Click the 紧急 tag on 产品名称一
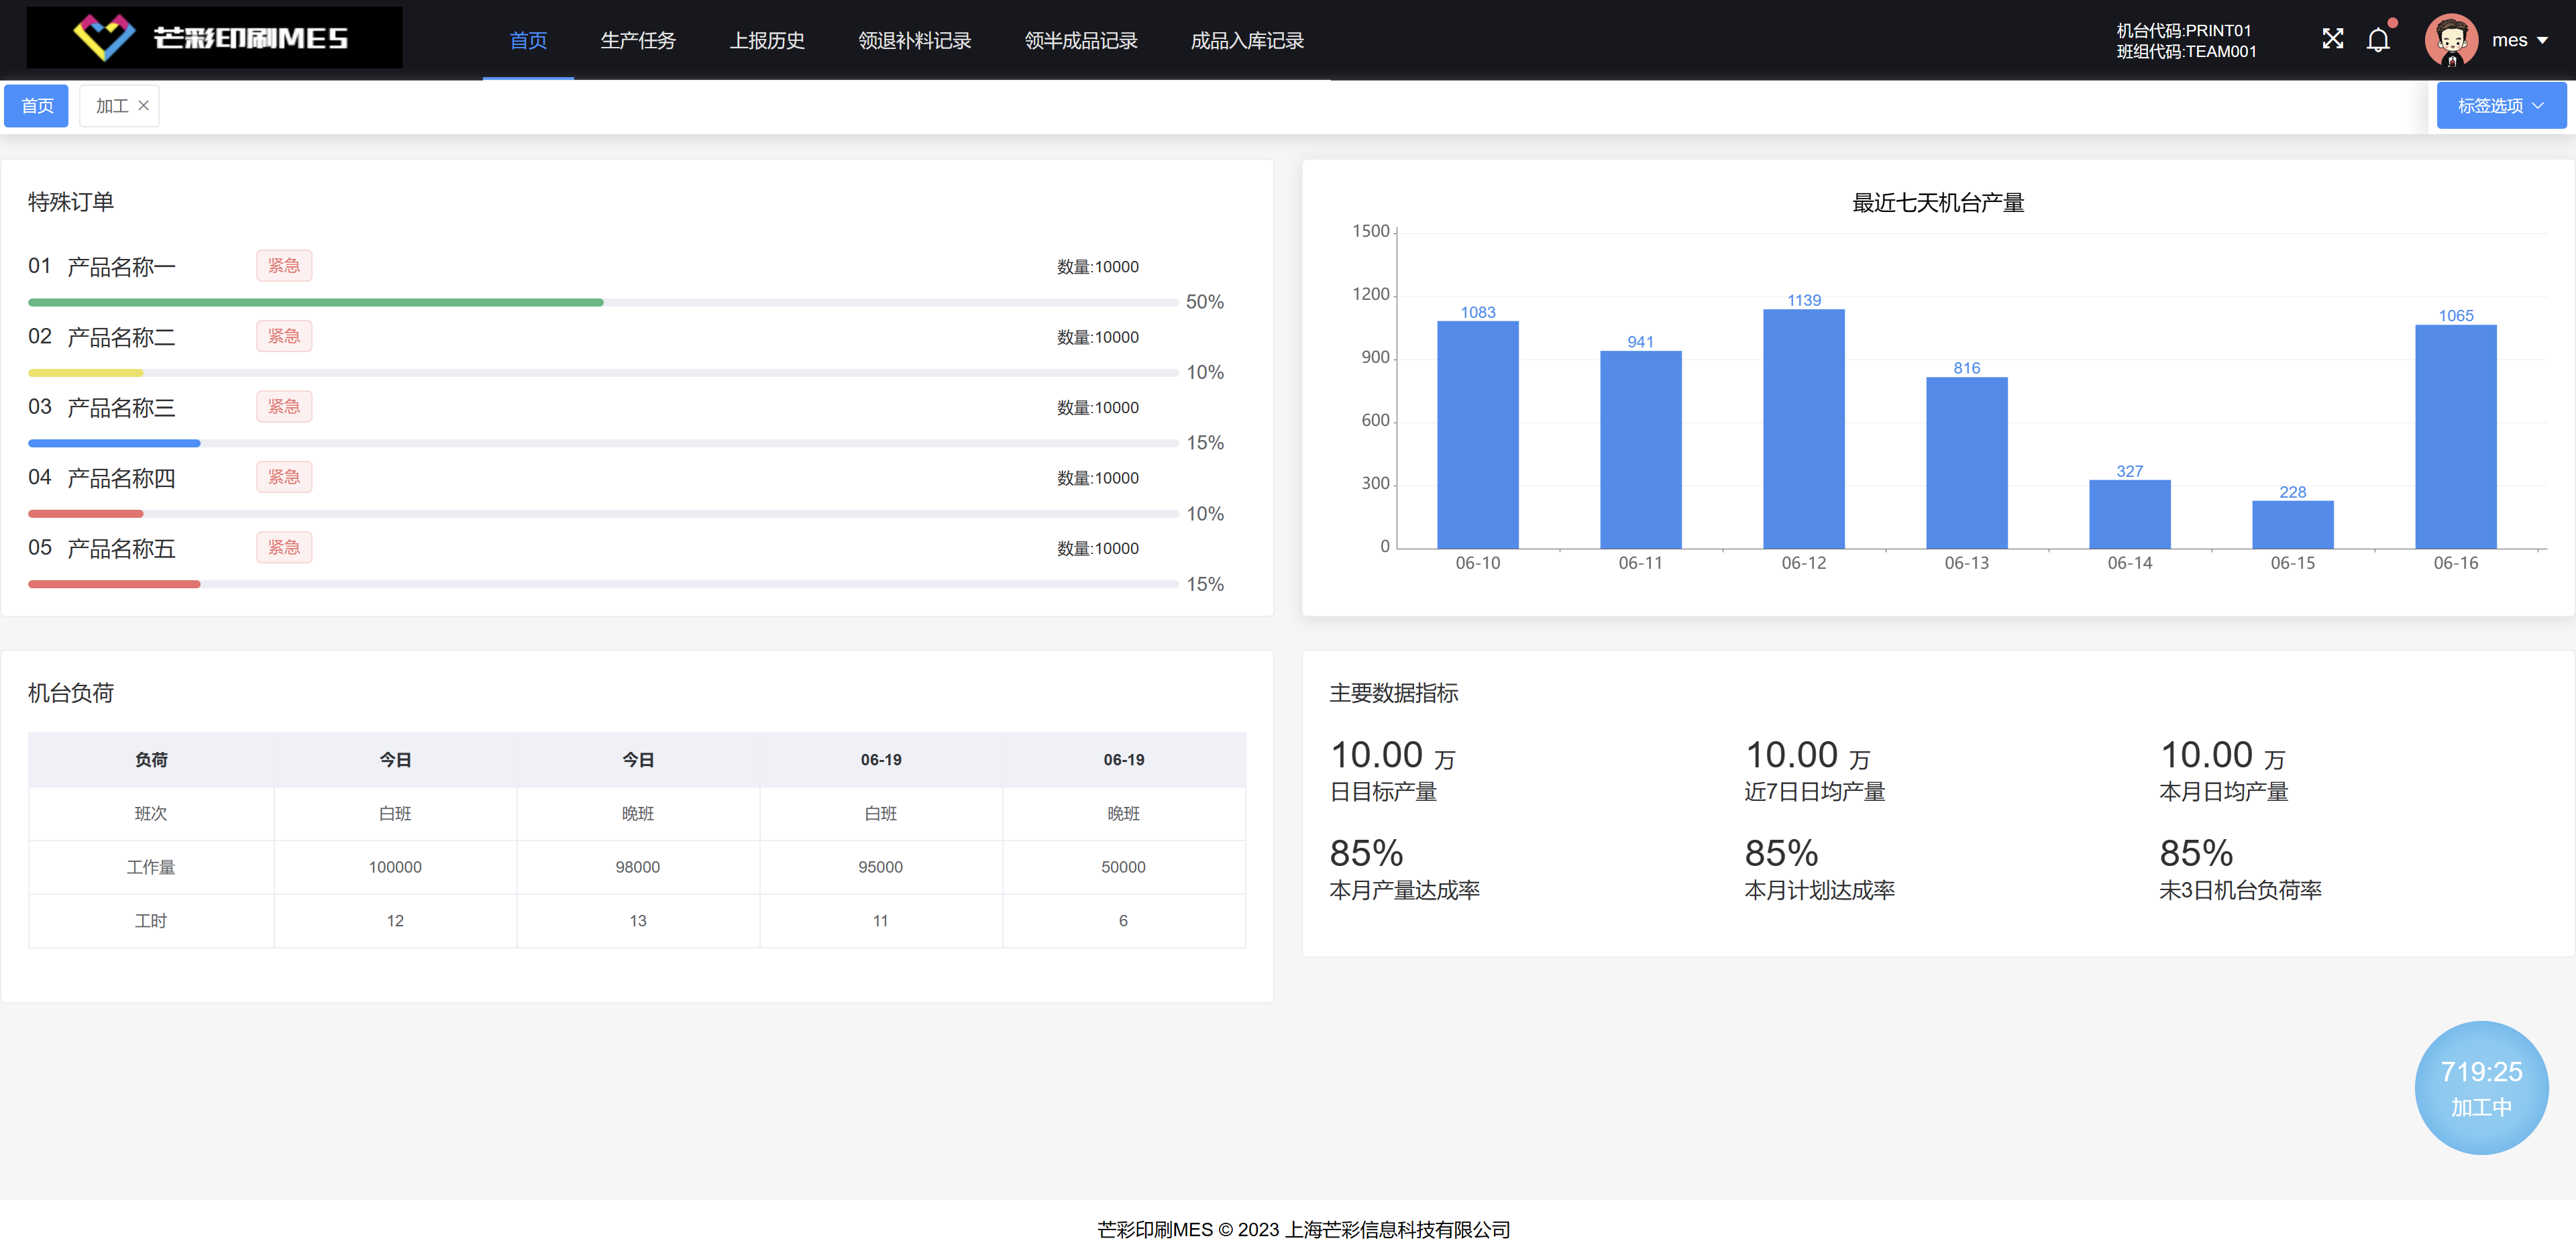 [x=284, y=265]
